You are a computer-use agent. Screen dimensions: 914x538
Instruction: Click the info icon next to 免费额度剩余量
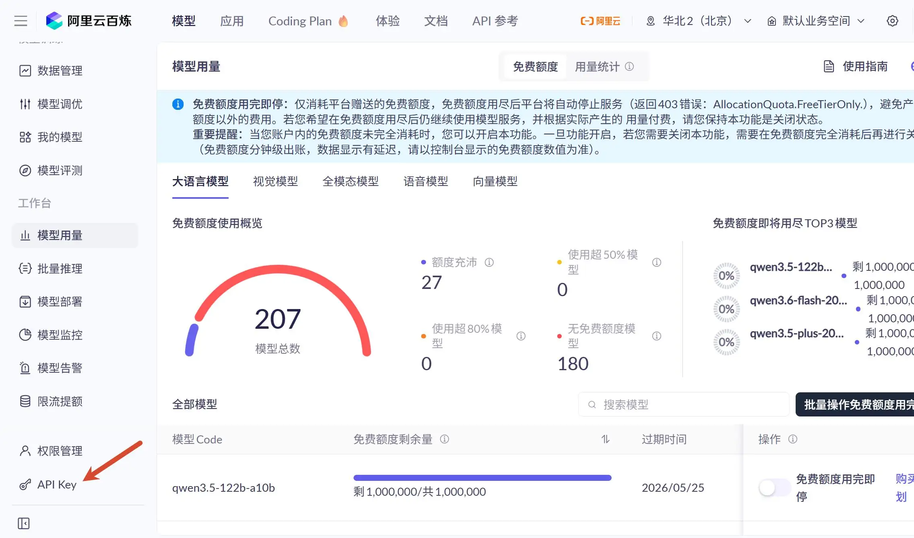coord(445,439)
